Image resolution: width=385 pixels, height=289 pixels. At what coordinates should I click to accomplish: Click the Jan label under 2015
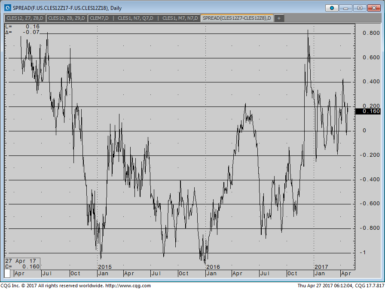103,274
